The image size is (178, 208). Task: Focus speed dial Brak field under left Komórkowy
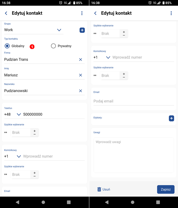(x=21, y=174)
